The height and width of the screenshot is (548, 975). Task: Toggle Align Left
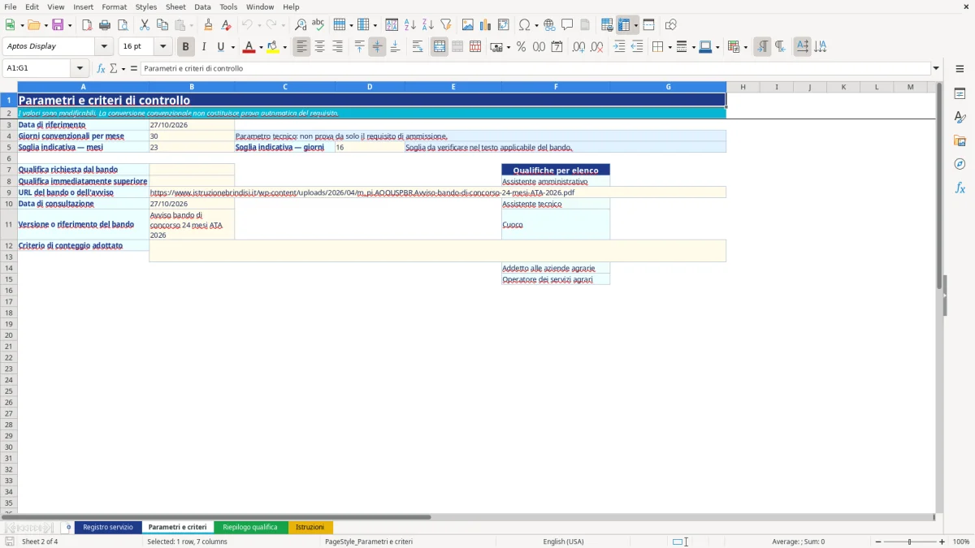click(x=302, y=47)
